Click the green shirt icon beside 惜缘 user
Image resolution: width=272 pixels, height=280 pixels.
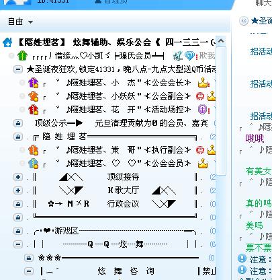23,56
